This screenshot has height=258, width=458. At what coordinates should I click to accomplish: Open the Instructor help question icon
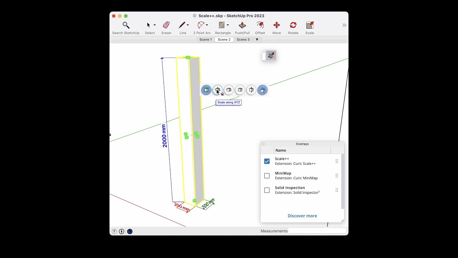130,231
